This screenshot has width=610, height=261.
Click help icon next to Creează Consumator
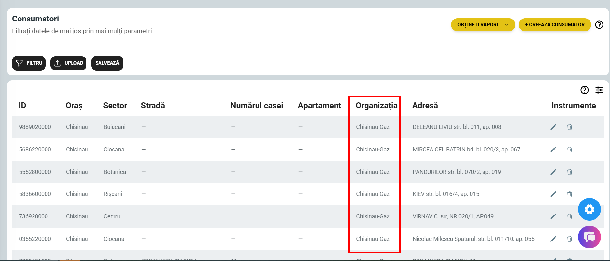599,25
